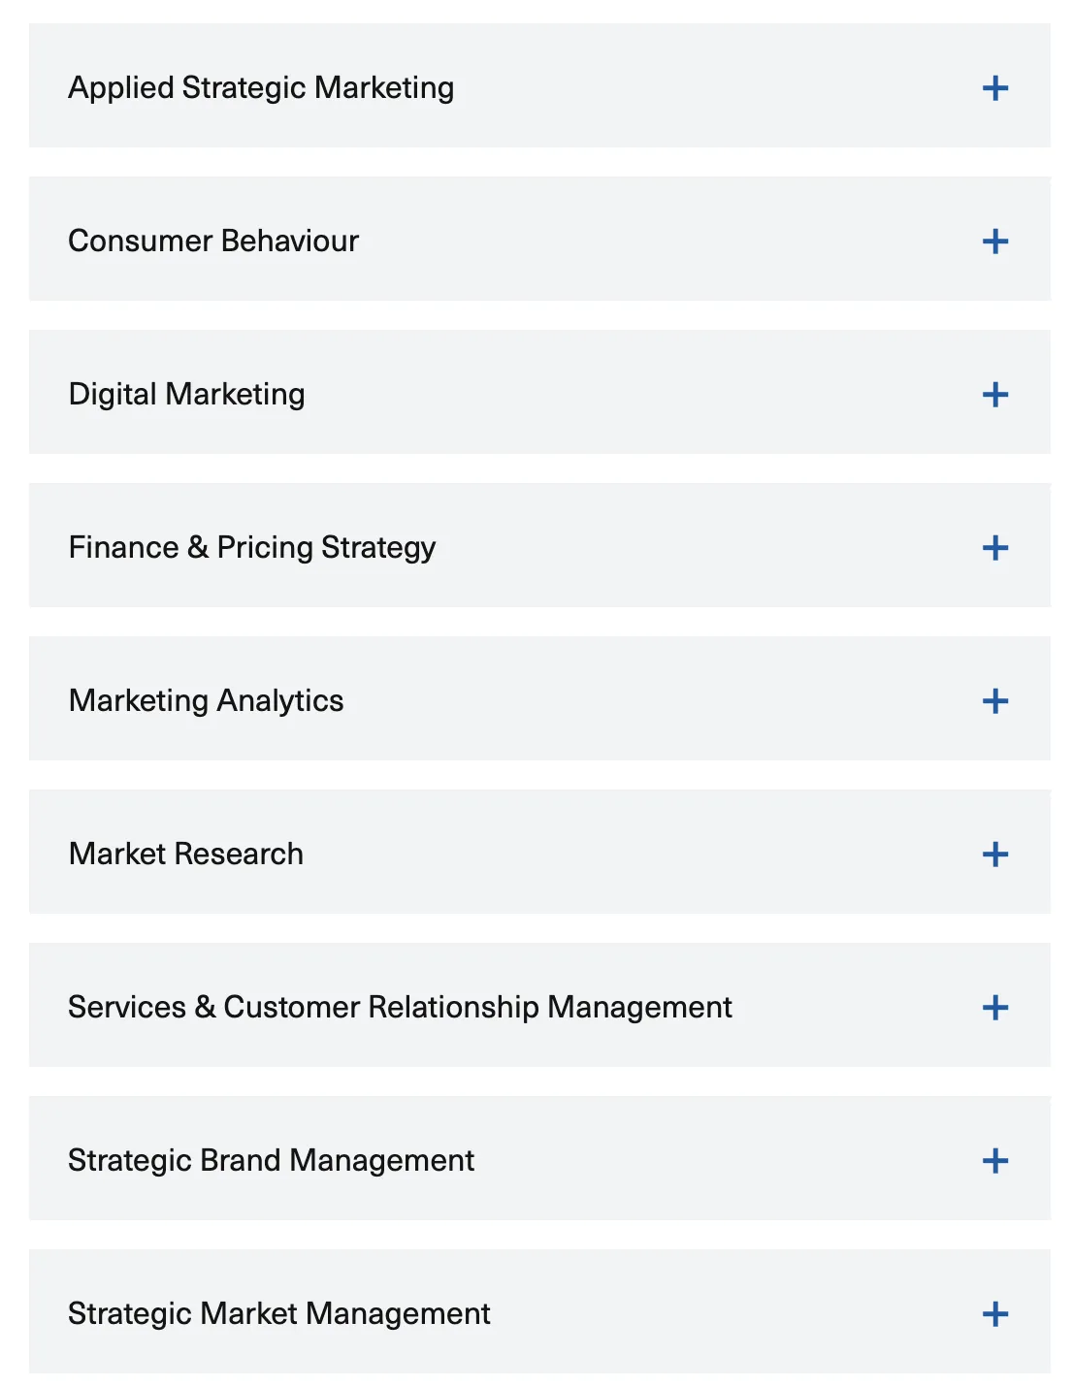Select the Consumer Behaviour title
1073x1387 pixels.
click(x=213, y=241)
